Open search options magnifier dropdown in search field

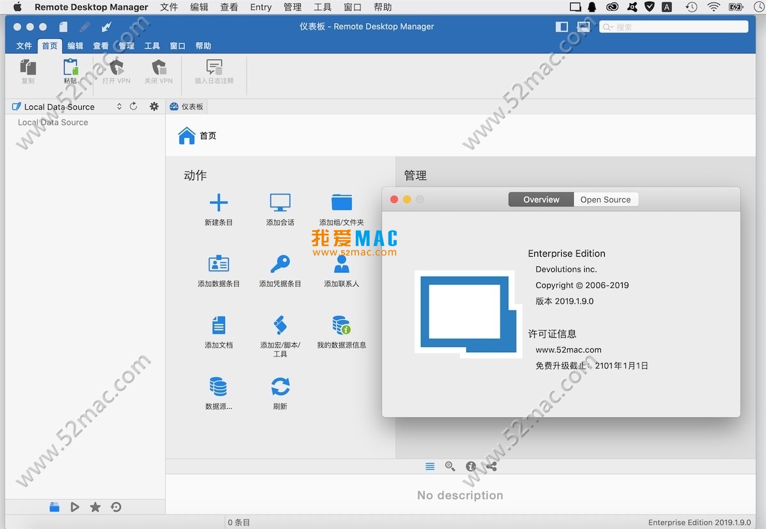click(608, 27)
